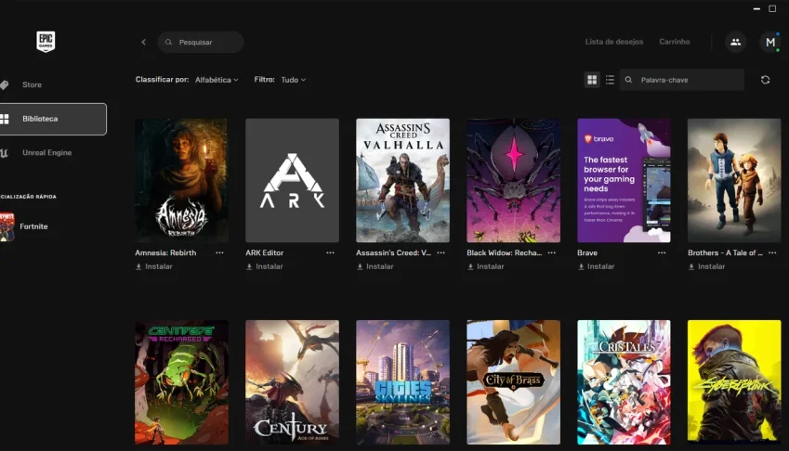
Task: Open Cris Tales cover
Action: coord(624,382)
